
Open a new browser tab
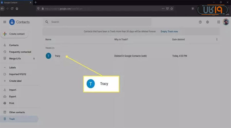pos(35,2)
